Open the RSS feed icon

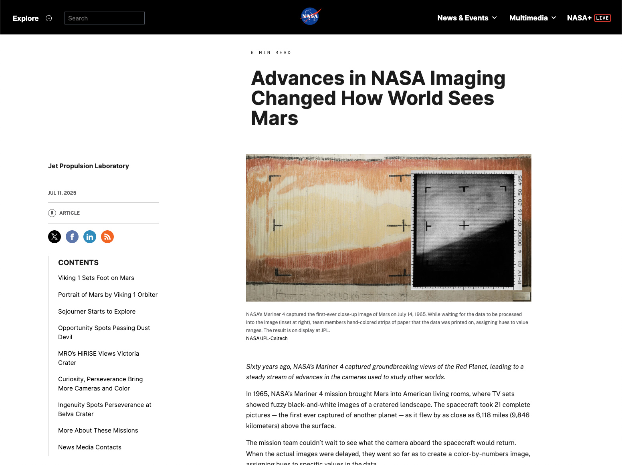click(x=107, y=237)
